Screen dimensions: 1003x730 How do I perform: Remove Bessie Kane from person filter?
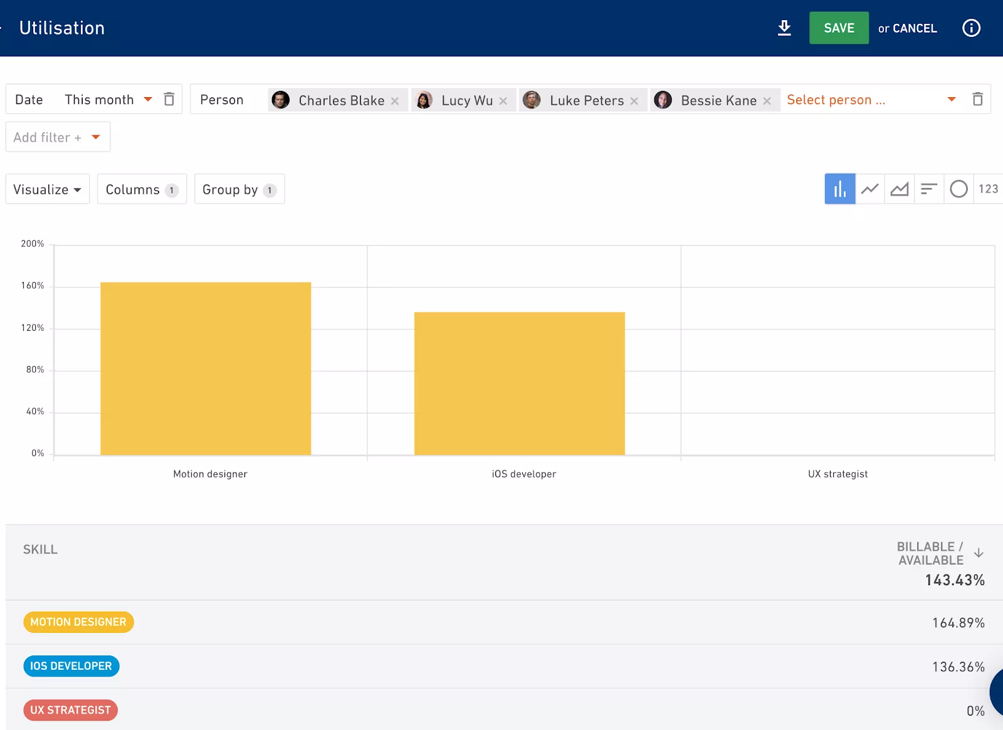click(x=767, y=101)
